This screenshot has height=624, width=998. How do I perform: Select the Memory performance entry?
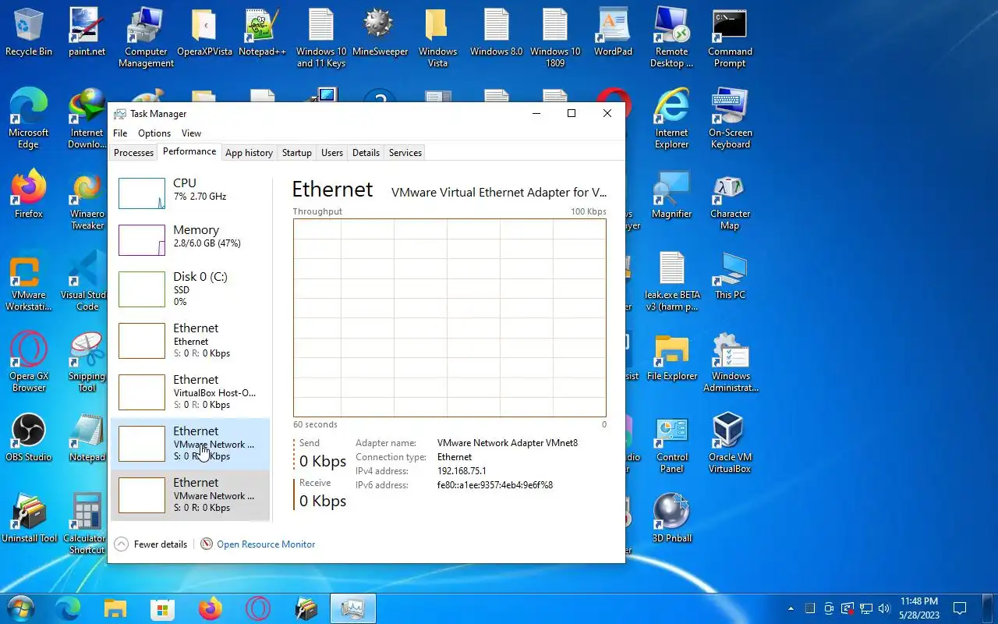(190, 239)
